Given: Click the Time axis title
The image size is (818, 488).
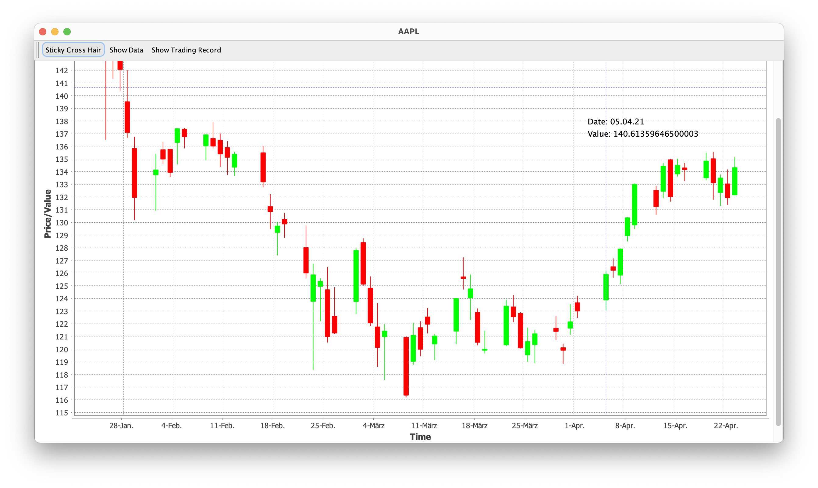Looking at the screenshot, I should pyautogui.click(x=420, y=437).
